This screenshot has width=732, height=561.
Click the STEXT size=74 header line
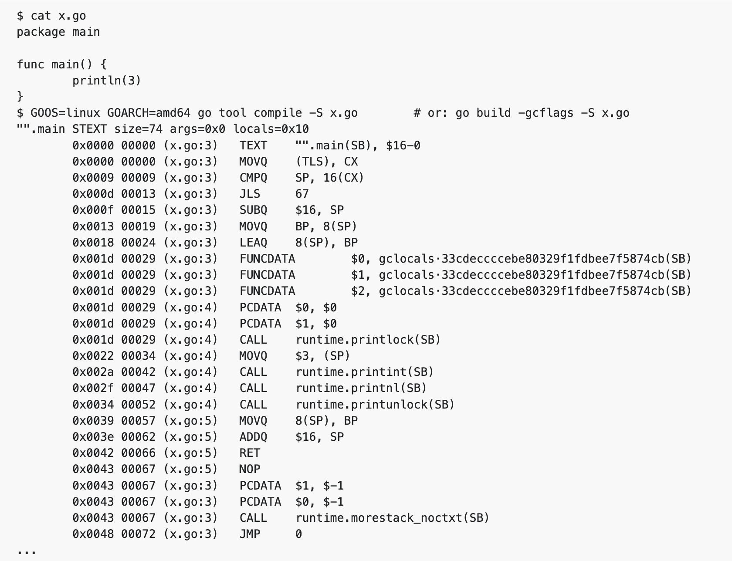163,129
